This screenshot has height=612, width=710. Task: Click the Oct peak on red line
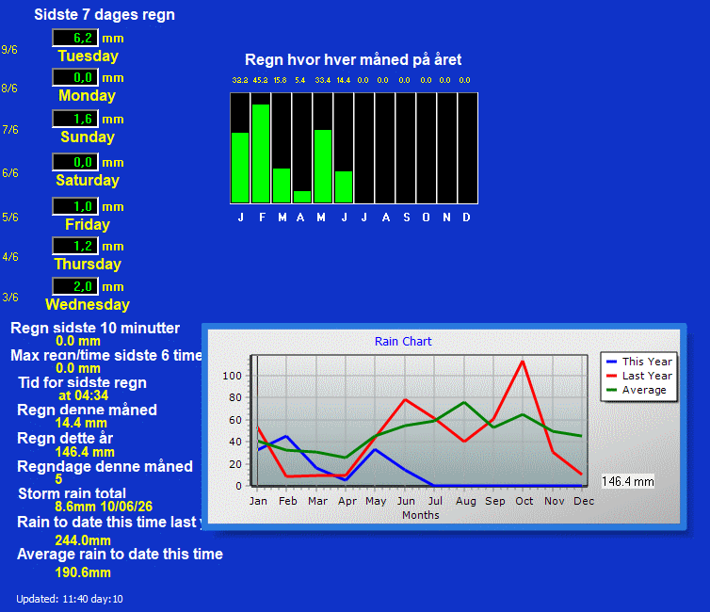click(x=523, y=362)
